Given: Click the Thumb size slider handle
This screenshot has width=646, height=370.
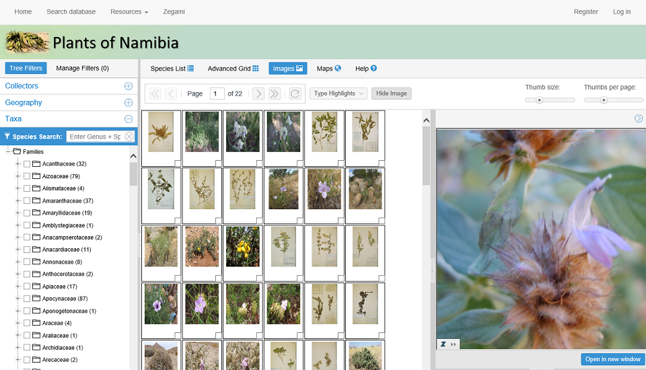Looking at the screenshot, I should click(539, 100).
